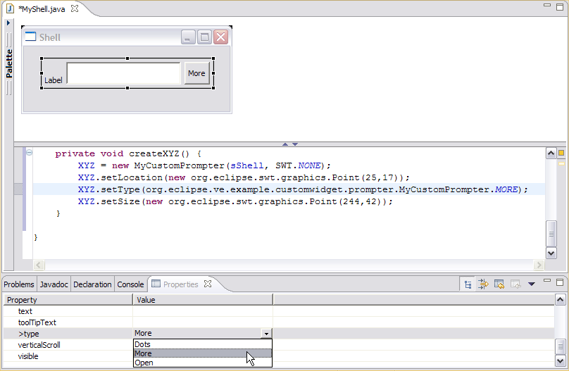Click Restore Default Value icon in Properties
Image resolution: width=569 pixels, height=371 pixels.
[499, 284]
